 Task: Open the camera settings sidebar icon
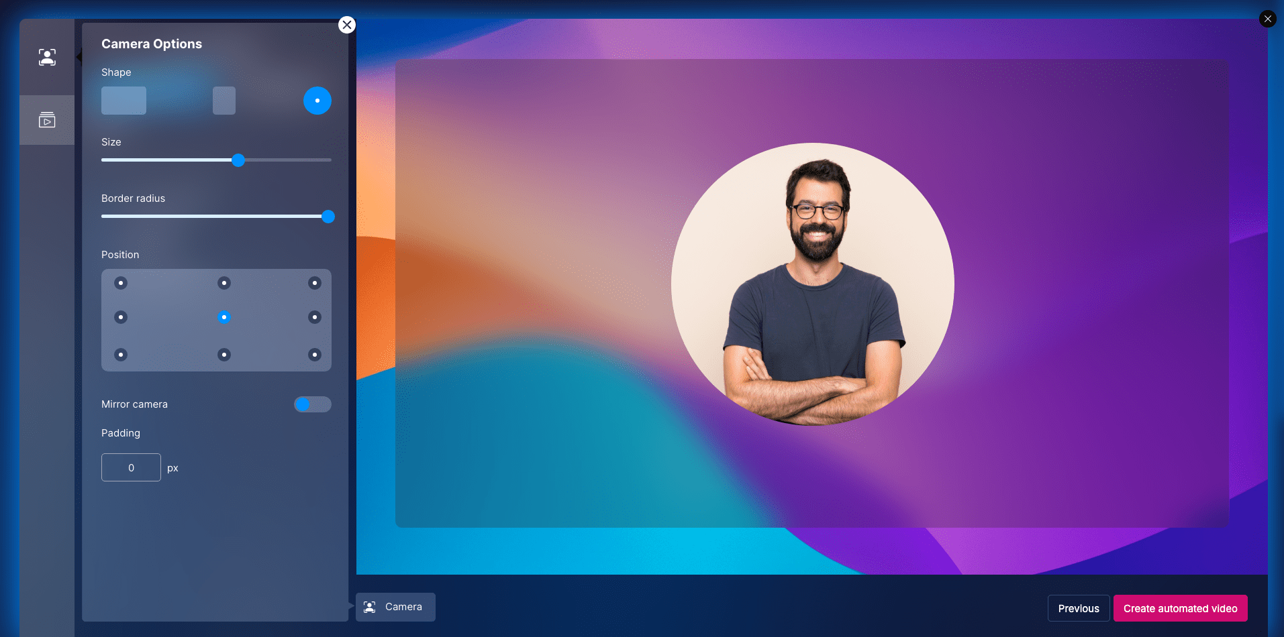point(47,57)
